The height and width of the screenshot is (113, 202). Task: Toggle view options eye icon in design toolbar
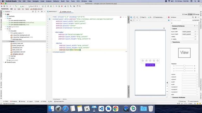pyautogui.click(x=131, y=20)
